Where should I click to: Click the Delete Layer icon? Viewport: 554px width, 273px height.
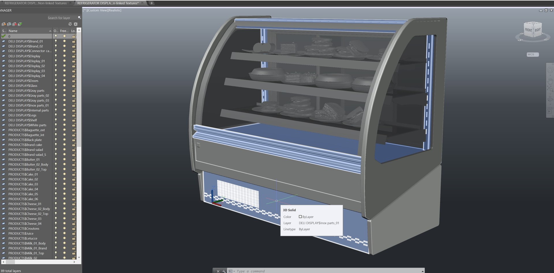[x=14, y=24]
